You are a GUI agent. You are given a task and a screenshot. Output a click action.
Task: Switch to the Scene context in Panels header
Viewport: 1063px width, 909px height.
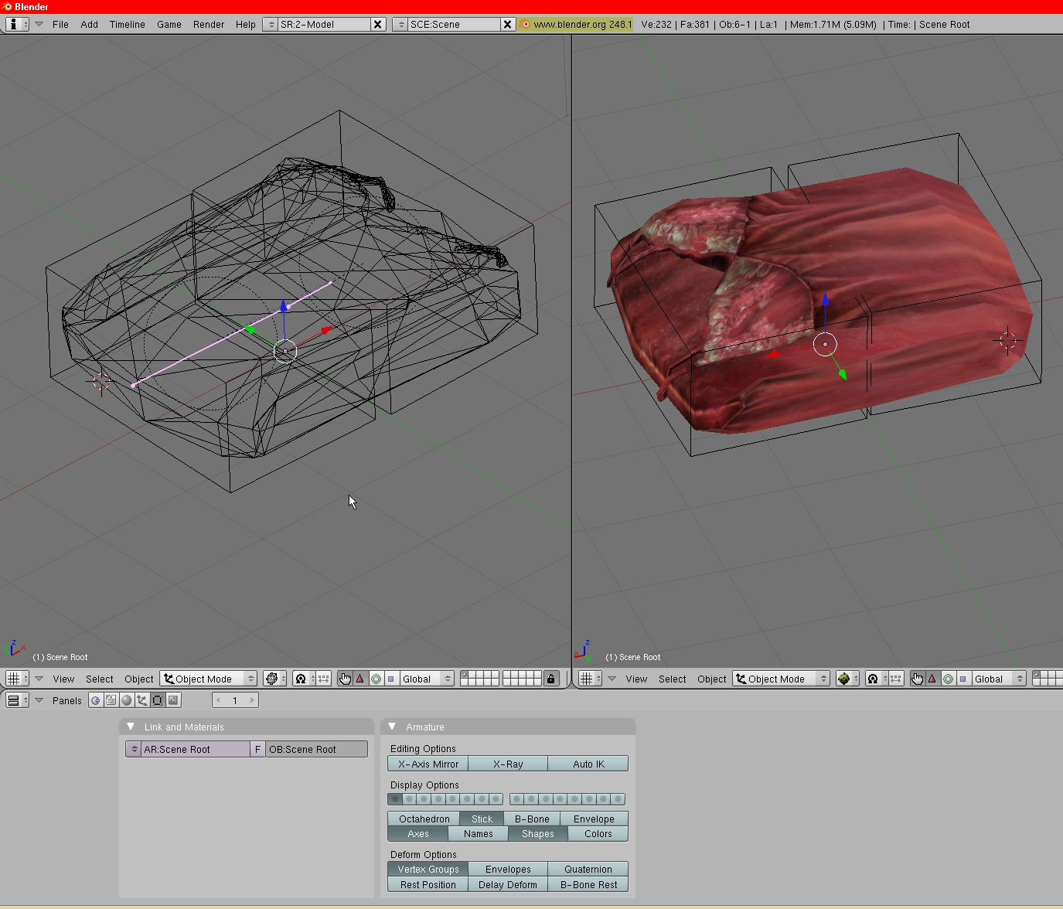point(173,700)
